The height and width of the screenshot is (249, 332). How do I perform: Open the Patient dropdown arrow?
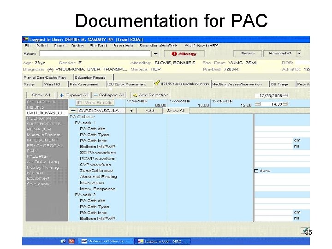[x=155, y=54]
